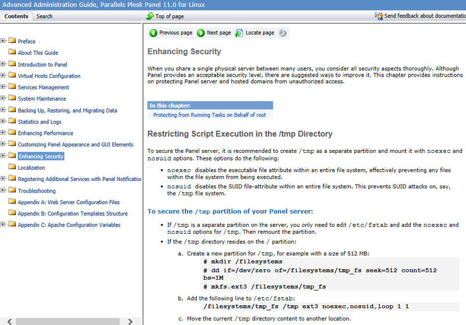
Task: Select Statistics and Logs in contents
Action: tap(40, 122)
